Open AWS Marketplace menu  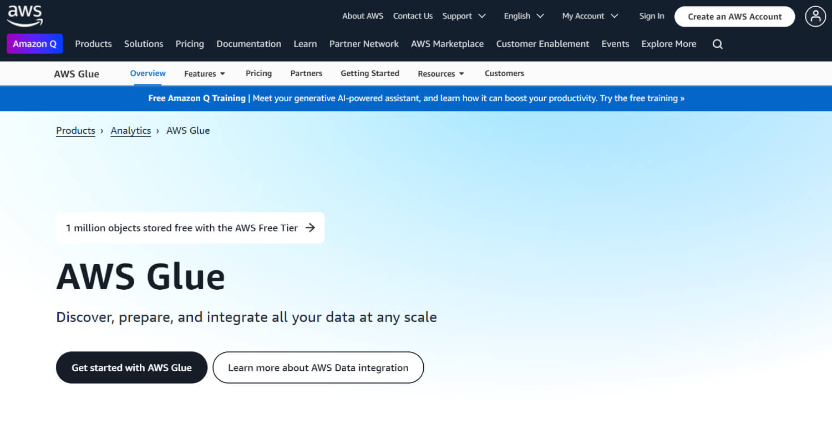[x=447, y=44]
